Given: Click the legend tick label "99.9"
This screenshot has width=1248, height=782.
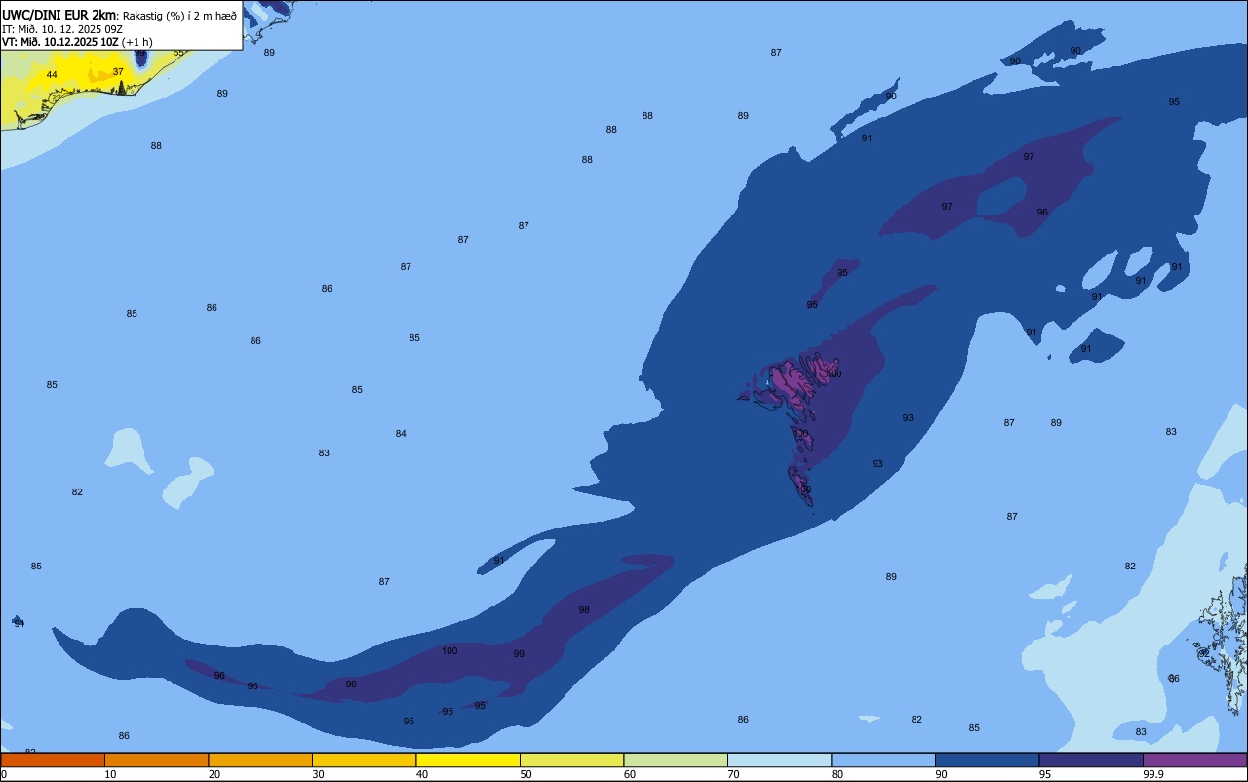Looking at the screenshot, I should tap(1153, 774).
